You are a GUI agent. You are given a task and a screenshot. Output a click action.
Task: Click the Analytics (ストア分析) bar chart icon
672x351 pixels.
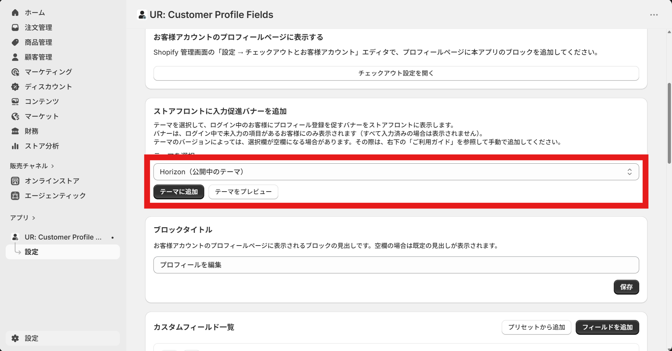[x=15, y=146]
